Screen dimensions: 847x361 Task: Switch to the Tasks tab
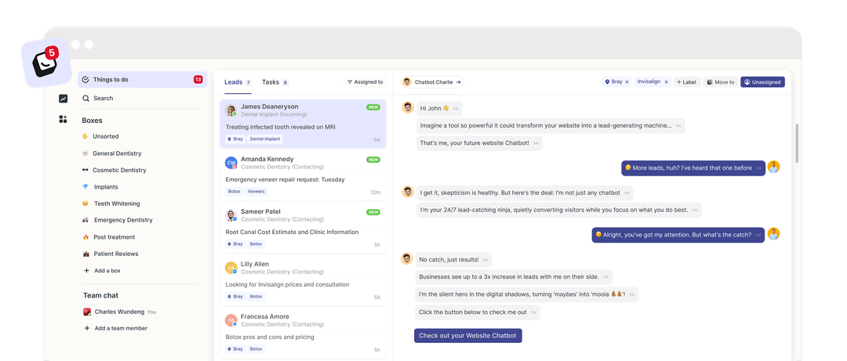pyautogui.click(x=275, y=82)
